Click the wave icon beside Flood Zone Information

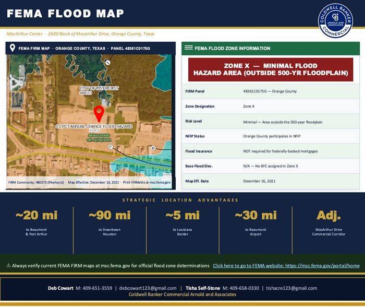click(x=189, y=48)
